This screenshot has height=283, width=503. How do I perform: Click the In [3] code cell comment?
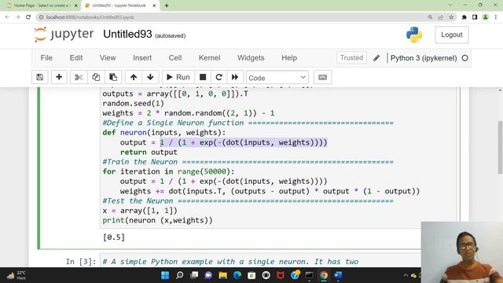click(230, 262)
